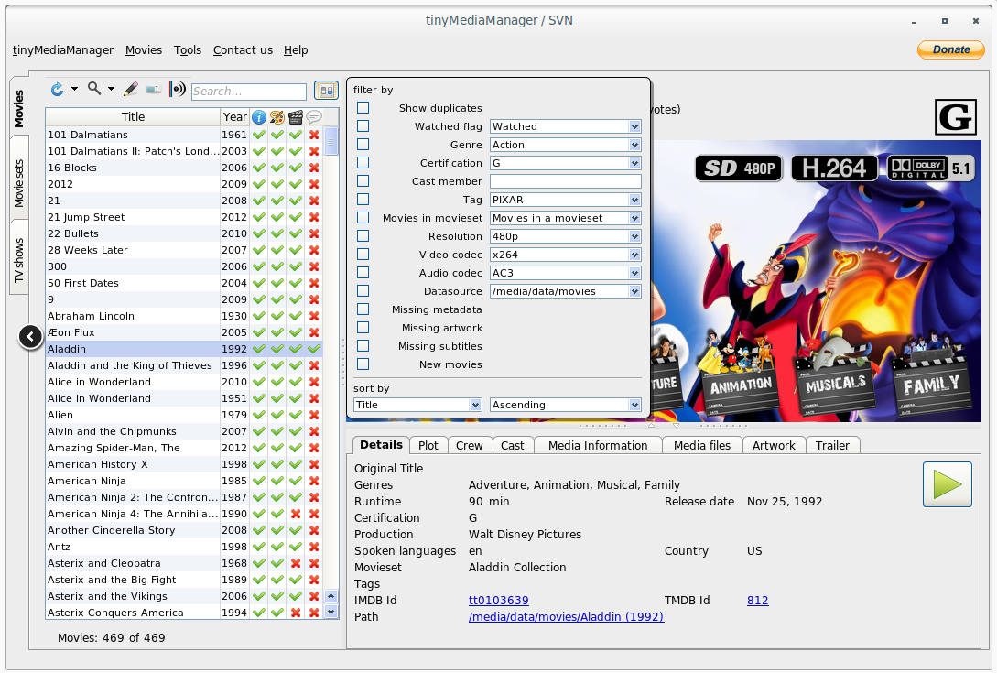Click red trailer cross for American Ninja 4

click(x=295, y=514)
